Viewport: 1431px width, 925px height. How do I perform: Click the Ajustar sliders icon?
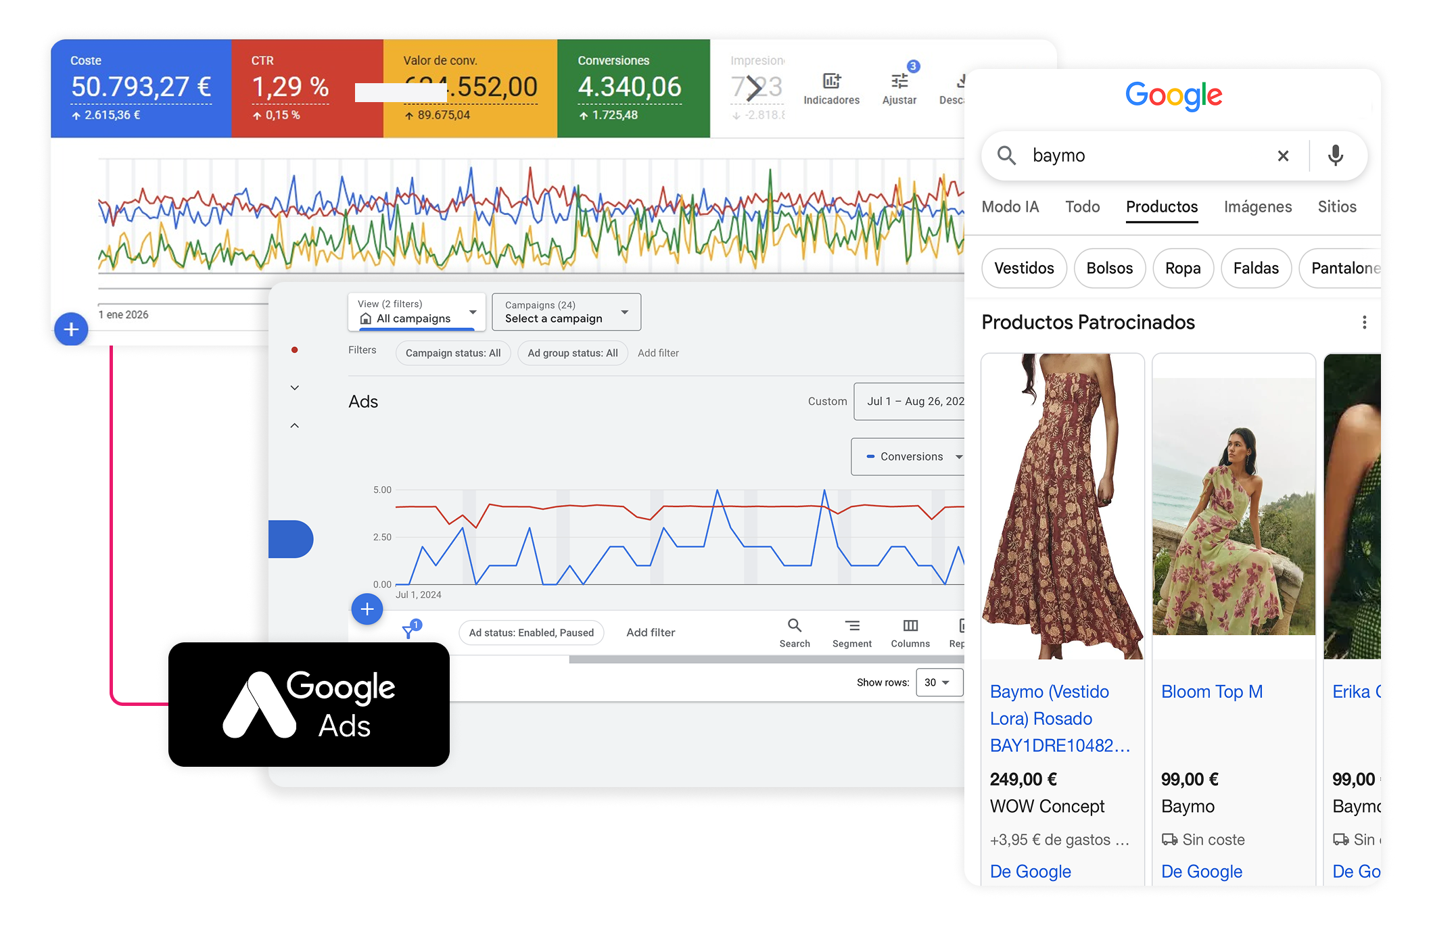tap(899, 81)
